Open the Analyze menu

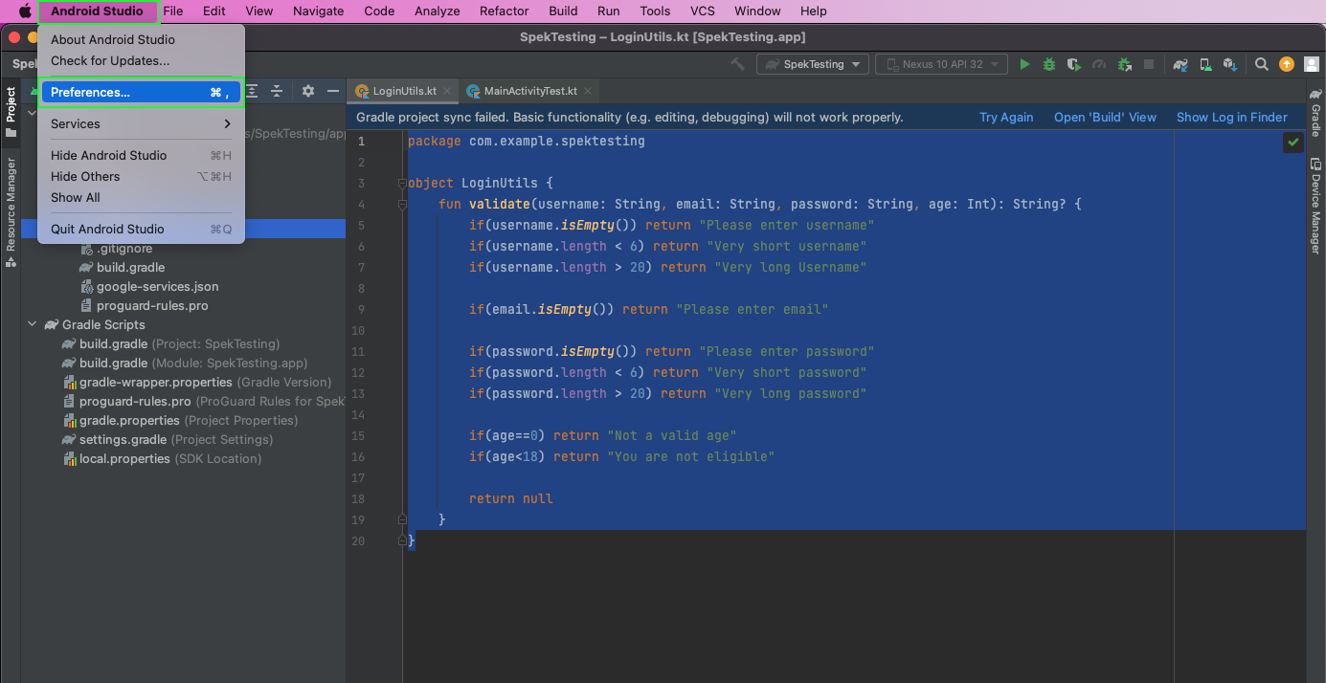[x=437, y=11]
